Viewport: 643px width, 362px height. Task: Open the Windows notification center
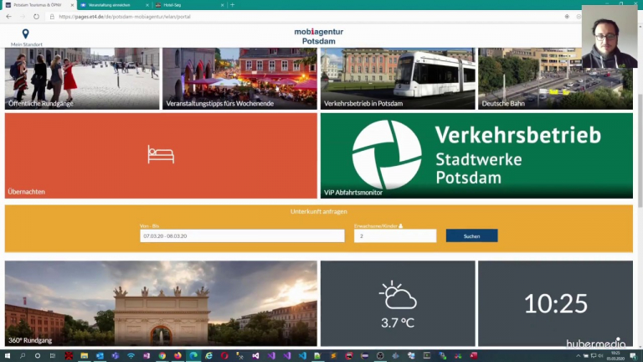click(x=634, y=356)
